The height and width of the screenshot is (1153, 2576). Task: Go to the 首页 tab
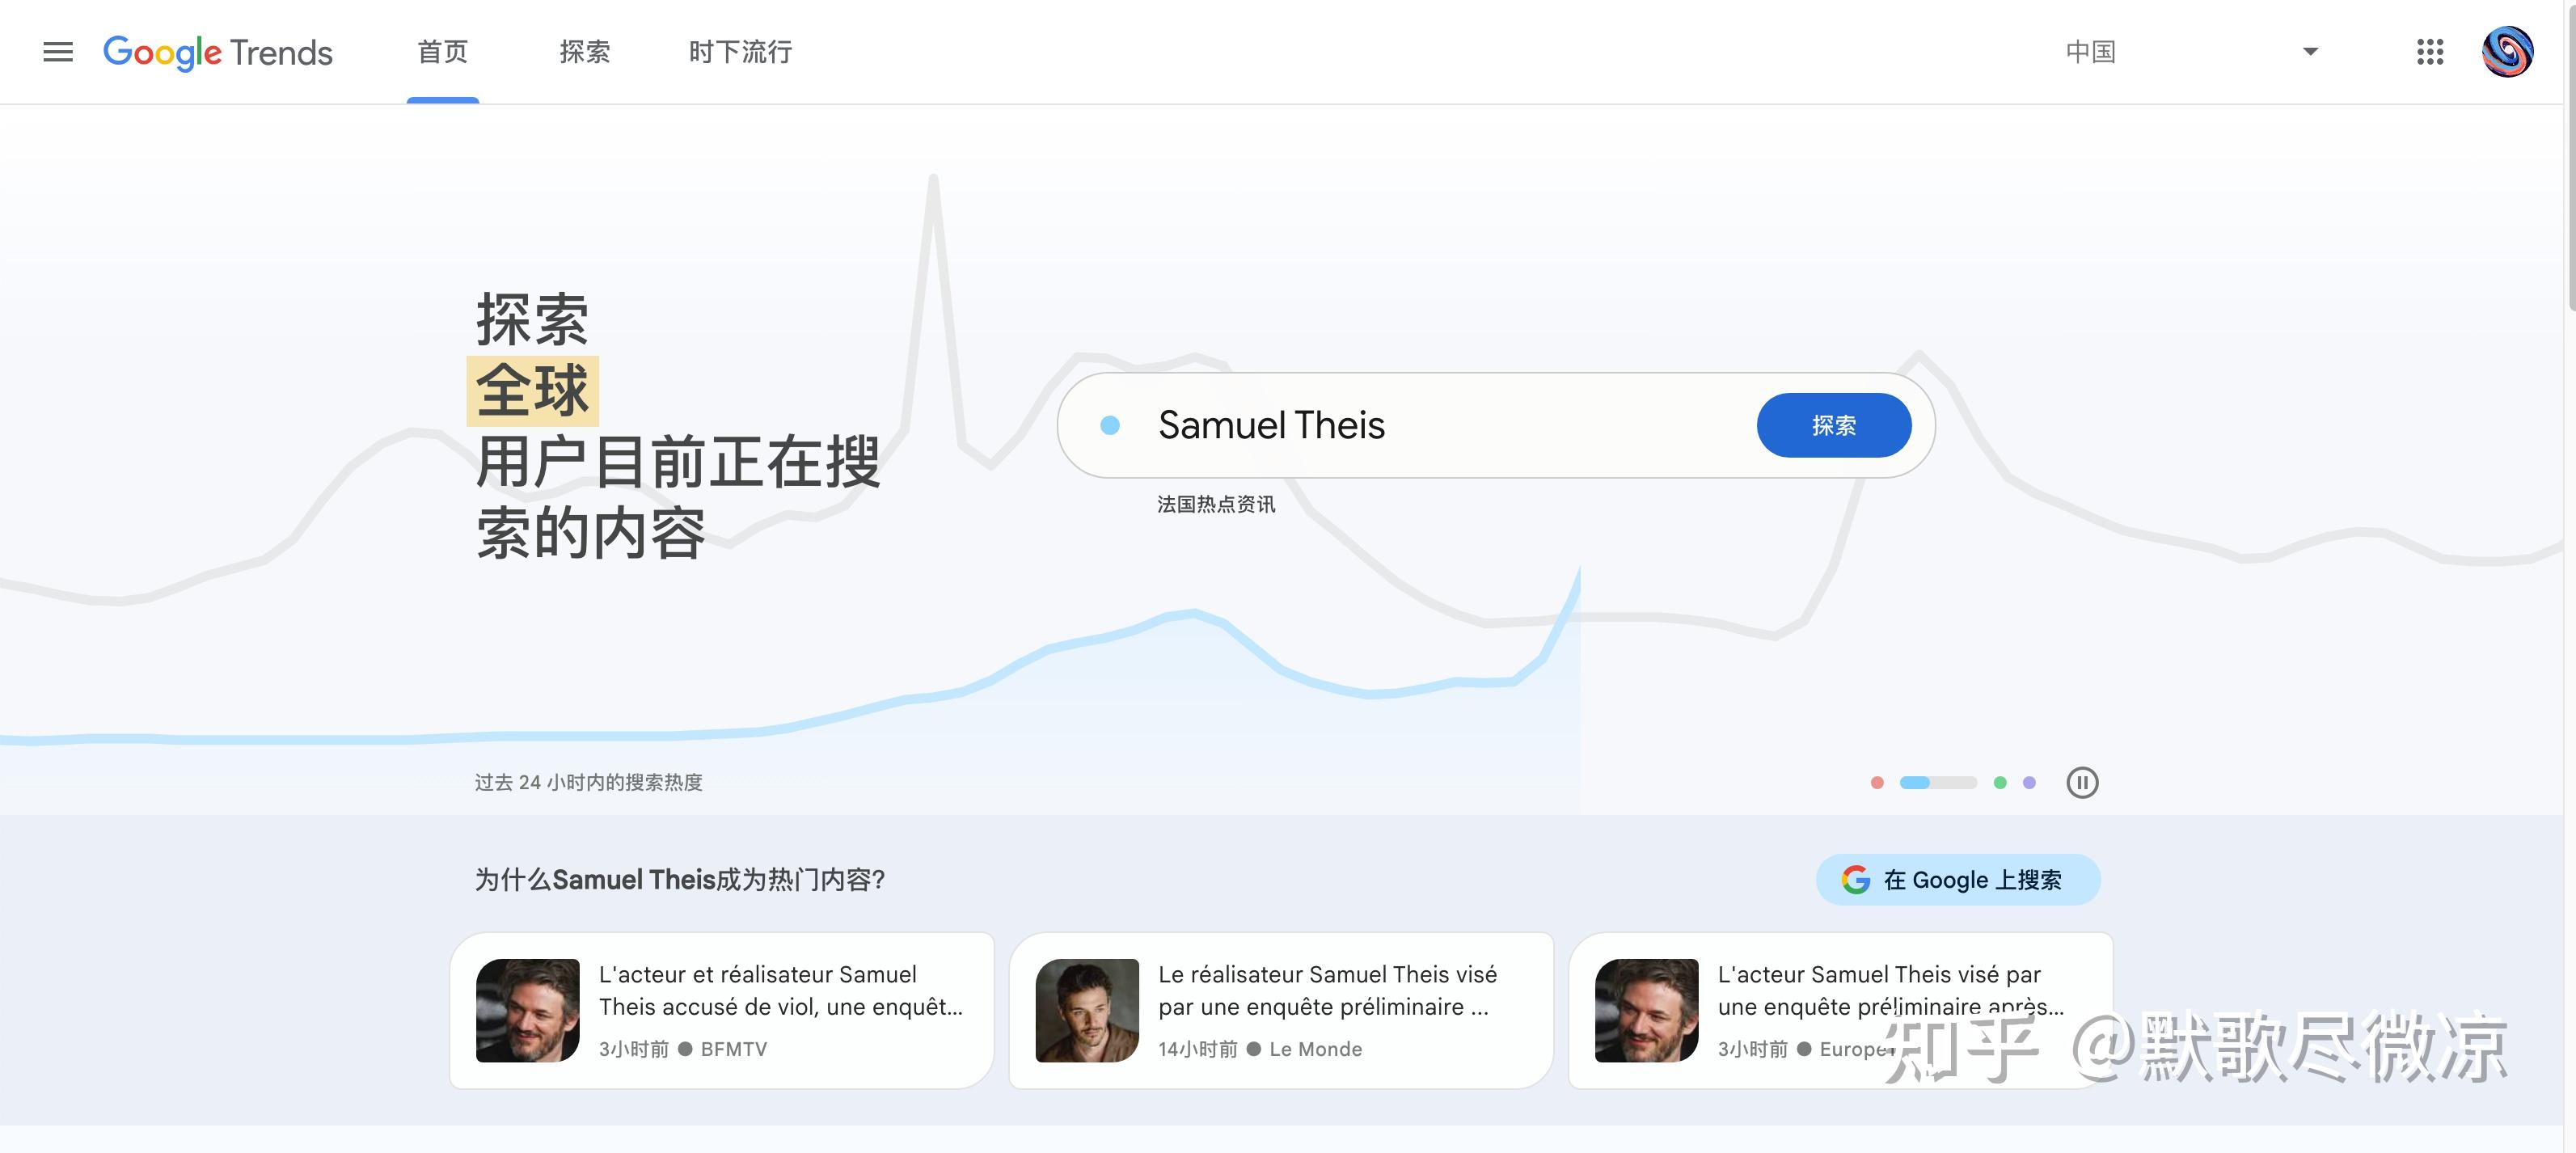(x=442, y=52)
